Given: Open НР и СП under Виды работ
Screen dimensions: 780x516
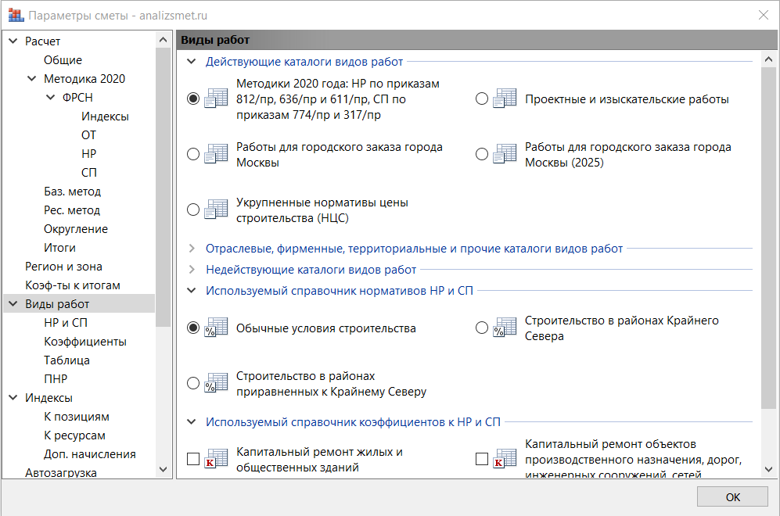Looking at the screenshot, I should click(x=66, y=323).
